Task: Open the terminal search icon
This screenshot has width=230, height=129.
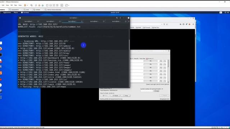Action: 117,18
